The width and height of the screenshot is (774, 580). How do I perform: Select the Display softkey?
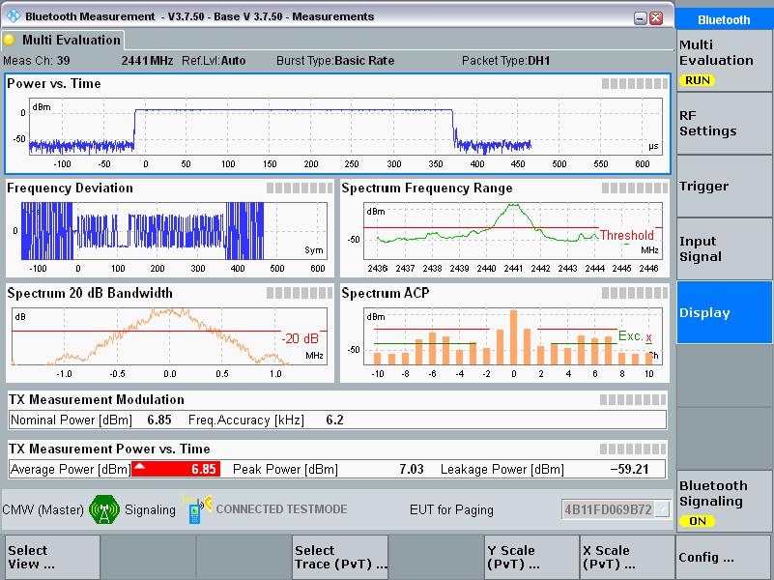tap(724, 312)
